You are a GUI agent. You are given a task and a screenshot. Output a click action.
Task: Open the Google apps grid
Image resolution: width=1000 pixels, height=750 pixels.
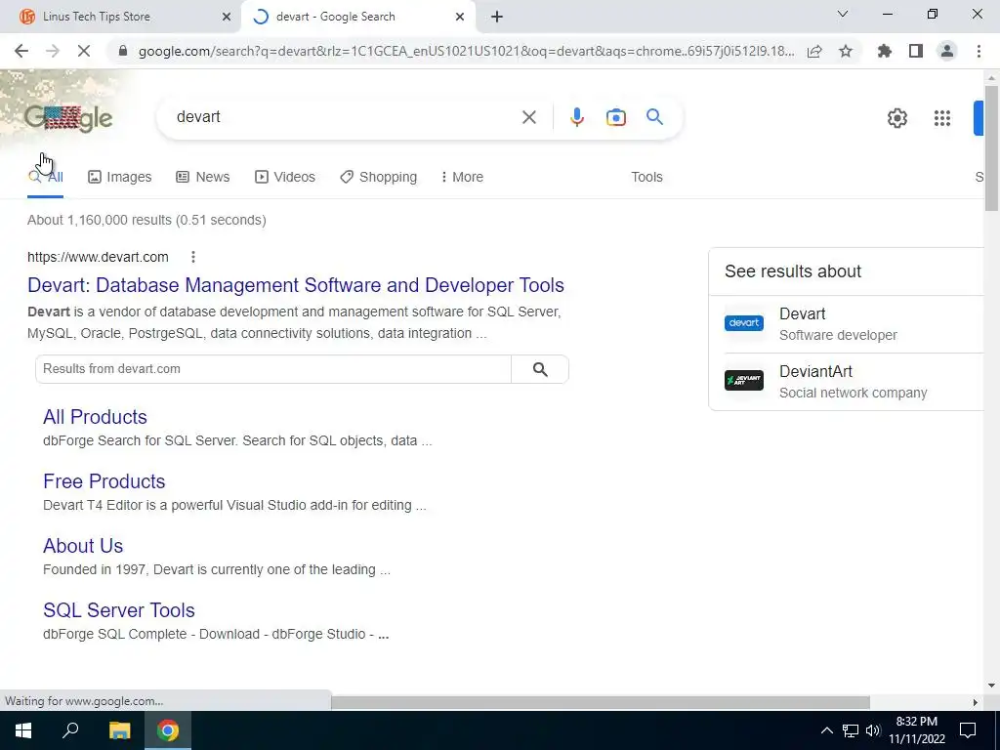[x=942, y=118]
